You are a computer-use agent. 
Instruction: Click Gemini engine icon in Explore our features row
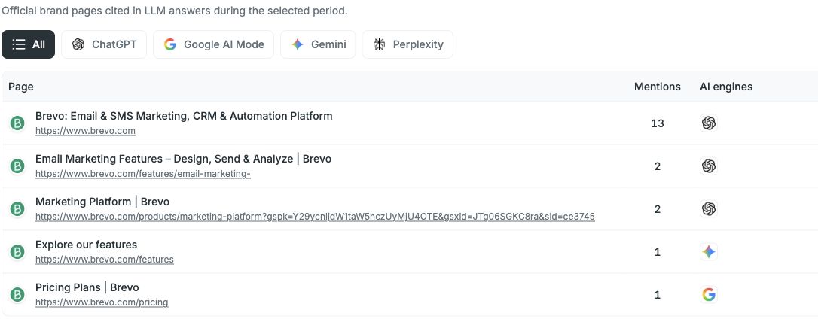pos(709,252)
